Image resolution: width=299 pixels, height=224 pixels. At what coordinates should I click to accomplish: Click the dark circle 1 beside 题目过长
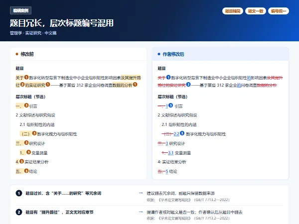click(x=19, y=193)
